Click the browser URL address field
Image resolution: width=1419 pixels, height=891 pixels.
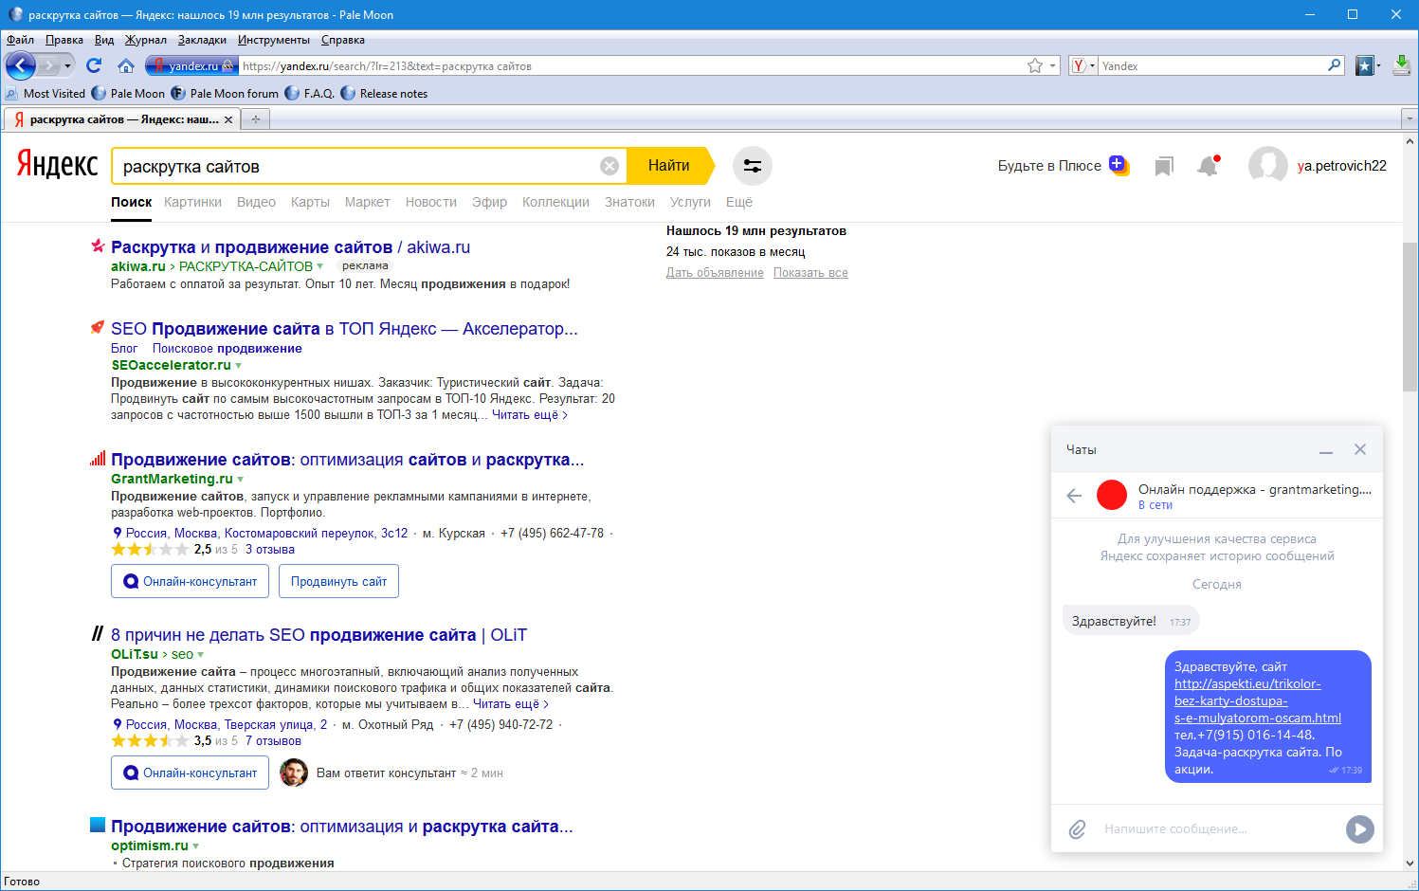tap(632, 66)
